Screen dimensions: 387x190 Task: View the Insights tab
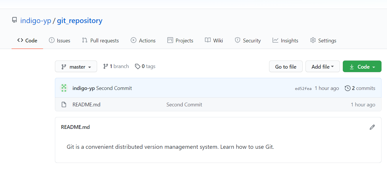pyautogui.click(x=285, y=41)
